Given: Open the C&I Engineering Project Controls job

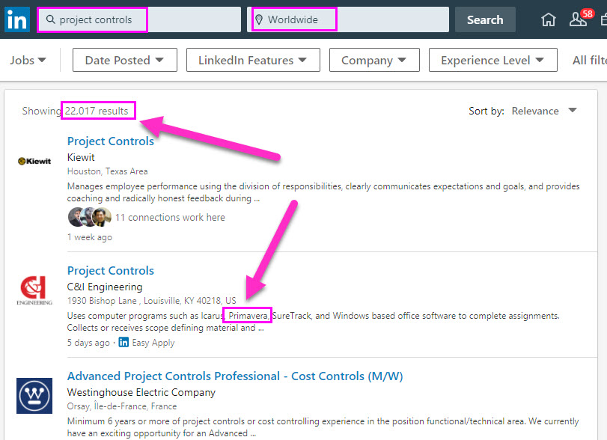Looking at the screenshot, I should (x=110, y=270).
